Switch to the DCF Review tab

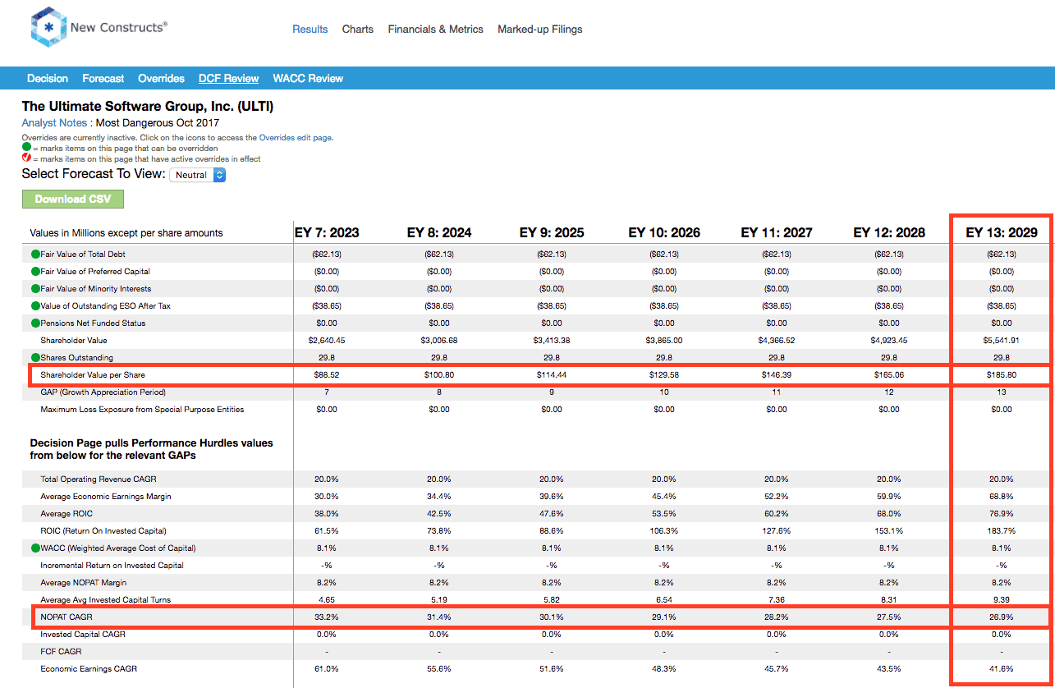tap(229, 78)
